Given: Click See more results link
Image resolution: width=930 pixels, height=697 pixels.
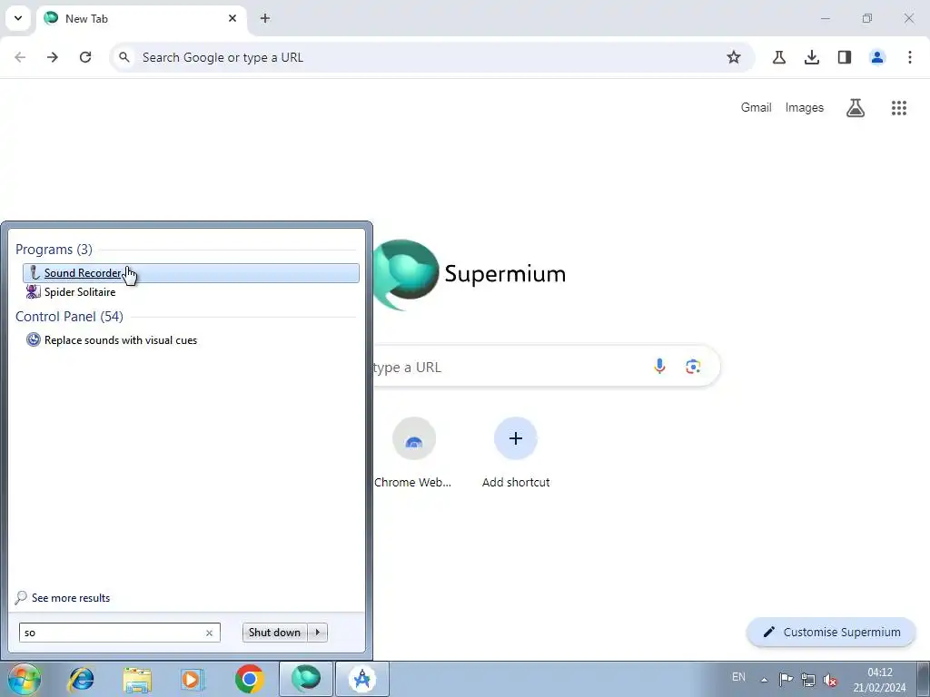Looking at the screenshot, I should [x=63, y=598].
